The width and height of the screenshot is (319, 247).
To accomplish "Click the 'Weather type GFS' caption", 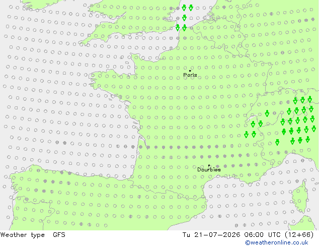I will click(33, 235).
